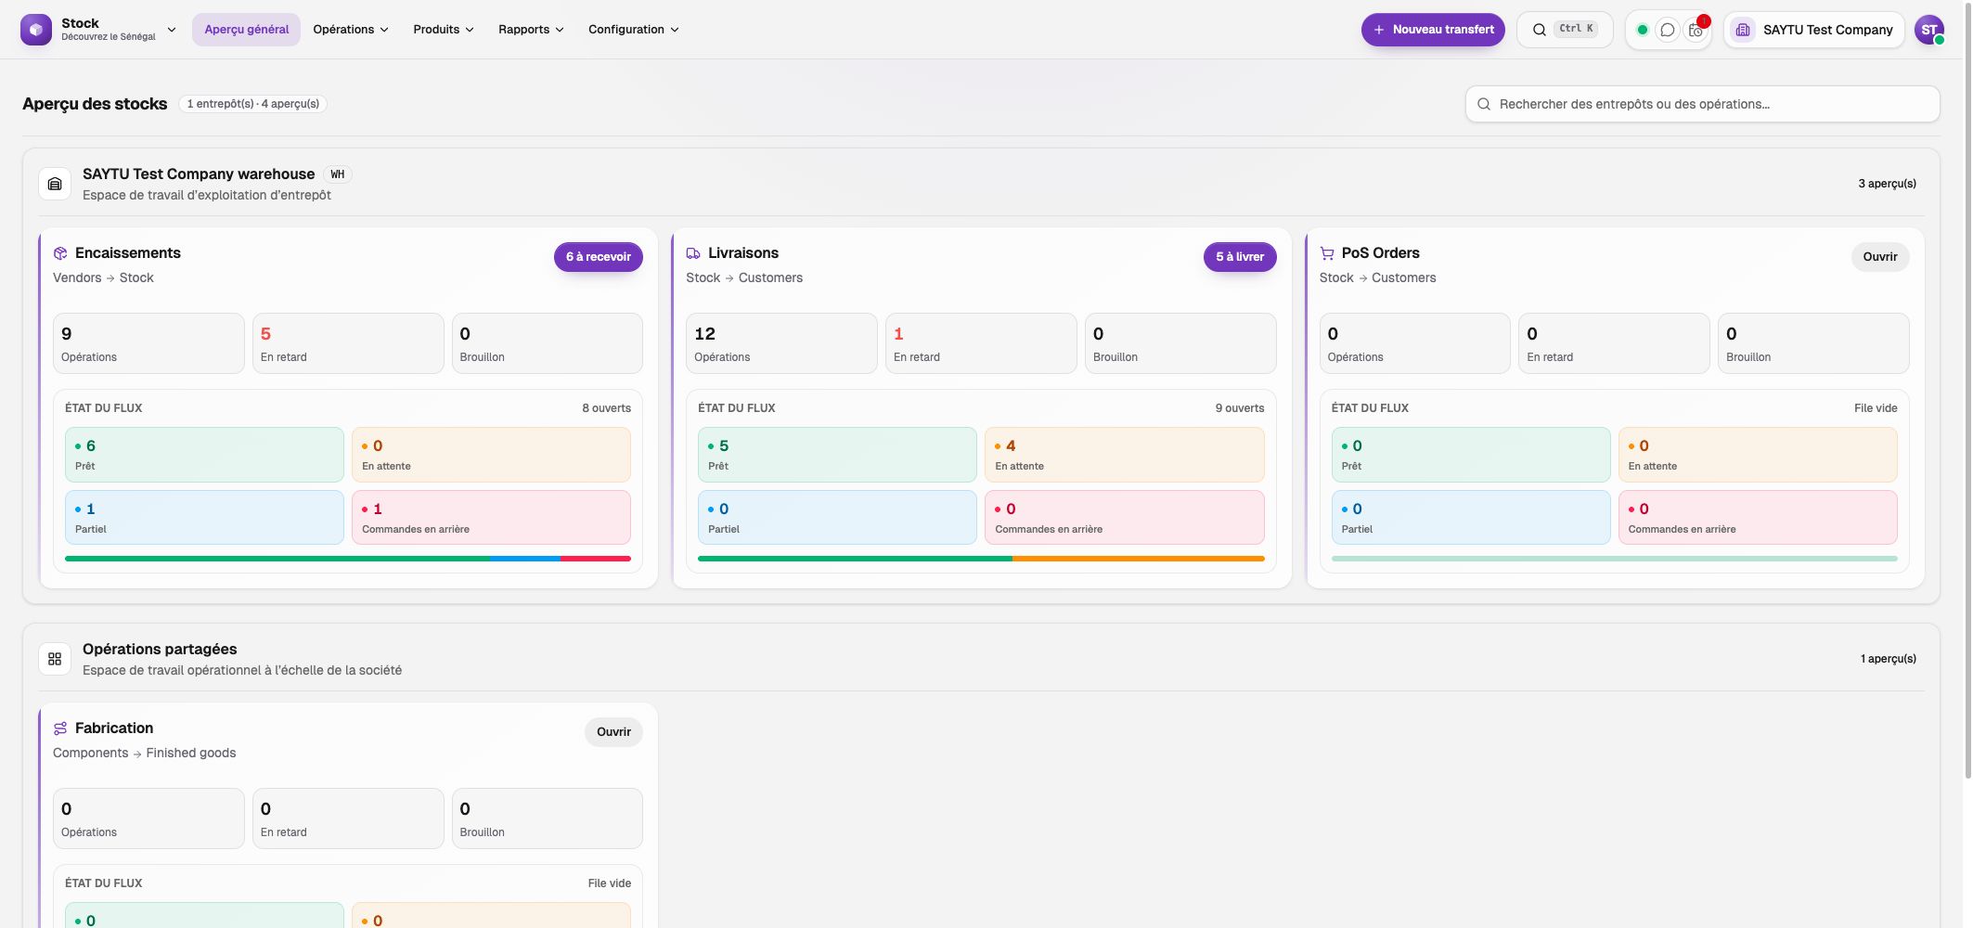Select the Aperçu général tab
Viewport: 1973px width, 928px height.
(x=247, y=30)
